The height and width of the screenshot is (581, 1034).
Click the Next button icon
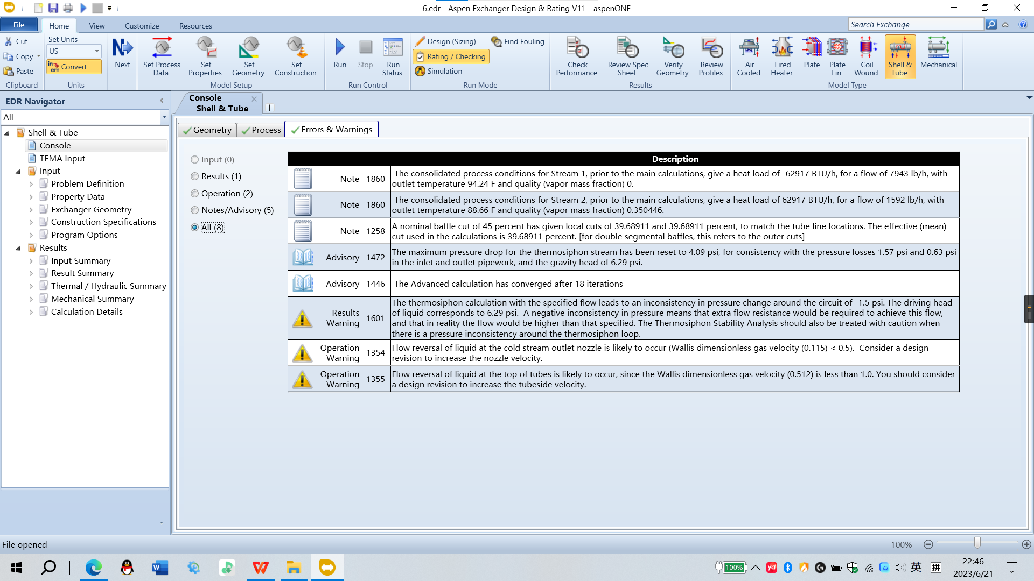(122, 53)
